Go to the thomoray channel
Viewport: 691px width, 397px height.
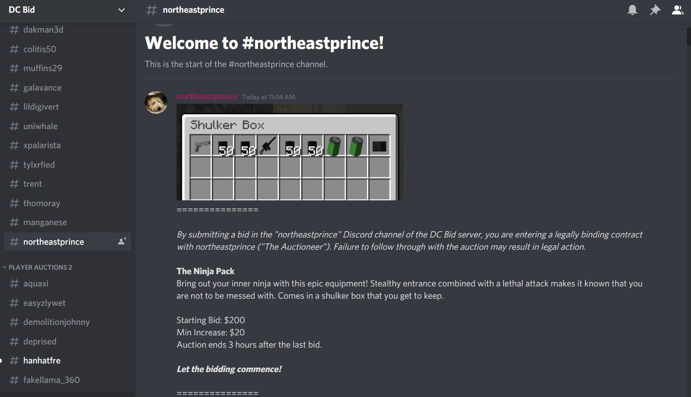coord(68,203)
